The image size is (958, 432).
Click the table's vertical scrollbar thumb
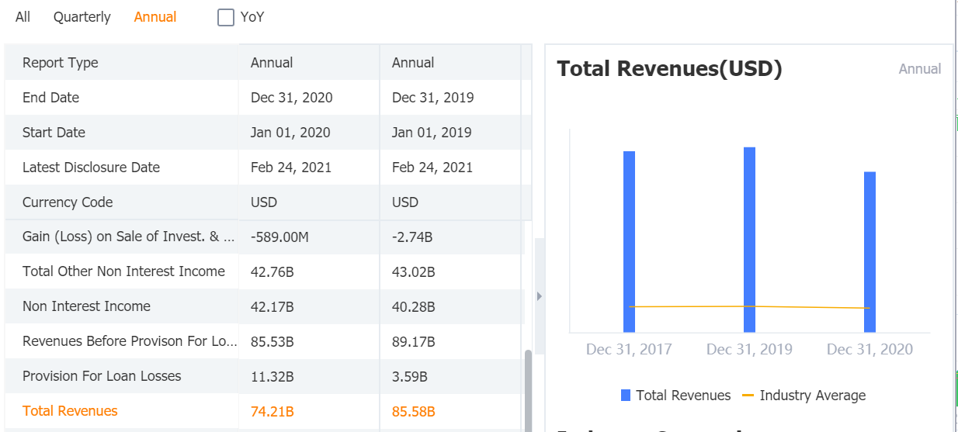click(x=528, y=388)
